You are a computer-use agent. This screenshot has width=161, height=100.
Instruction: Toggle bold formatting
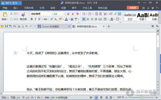click(x=32, y=19)
